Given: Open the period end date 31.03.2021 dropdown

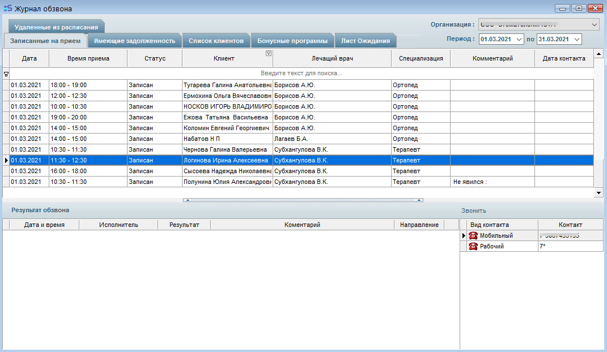Looking at the screenshot, I should coord(577,39).
